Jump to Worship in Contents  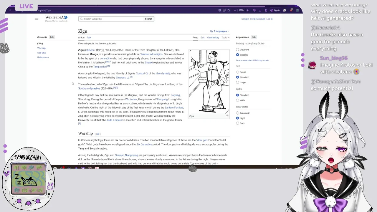[41, 48]
